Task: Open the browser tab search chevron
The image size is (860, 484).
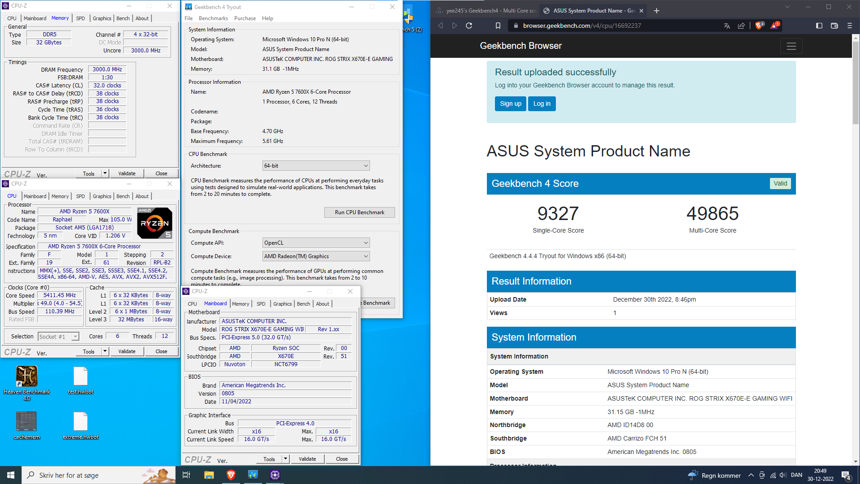Action: pos(787,7)
